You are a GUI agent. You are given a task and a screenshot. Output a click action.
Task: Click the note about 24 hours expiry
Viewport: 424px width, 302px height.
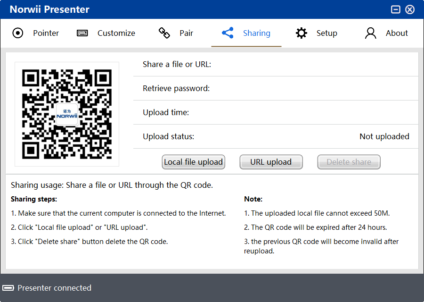click(315, 227)
